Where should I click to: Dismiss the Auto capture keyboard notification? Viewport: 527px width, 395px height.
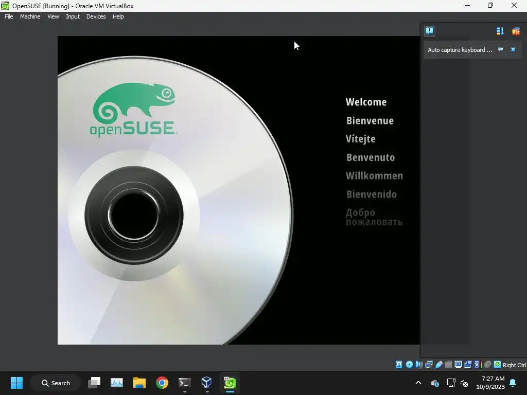(513, 49)
